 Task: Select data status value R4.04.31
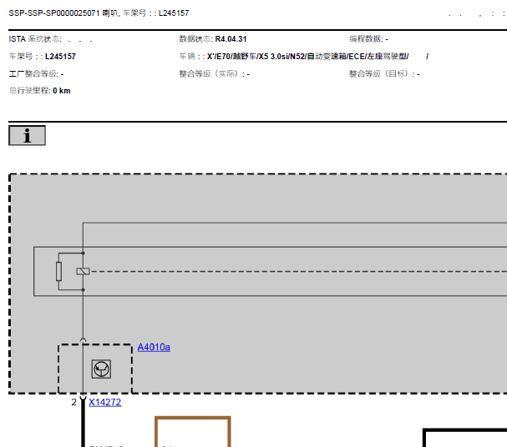tap(231, 39)
